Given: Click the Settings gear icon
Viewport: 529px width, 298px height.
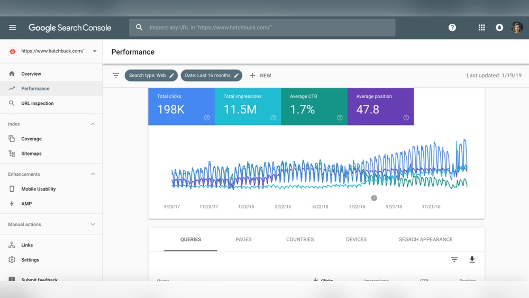Looking at the screenshot, I should pyautogui.click(x=12, y=260).
